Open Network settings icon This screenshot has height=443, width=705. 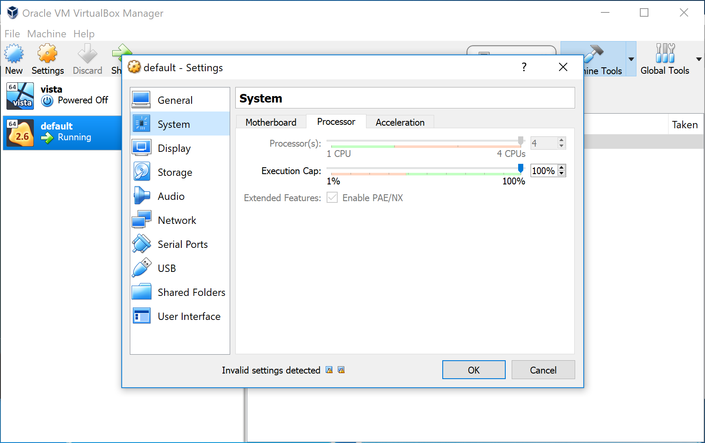coord(141,220)
